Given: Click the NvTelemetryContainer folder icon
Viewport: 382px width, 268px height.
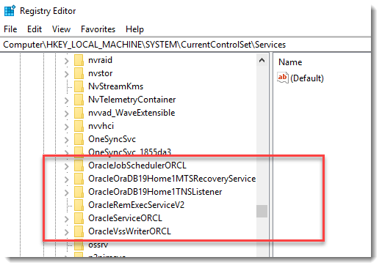Looking at the screenshot, I should [x=79, y=100].
